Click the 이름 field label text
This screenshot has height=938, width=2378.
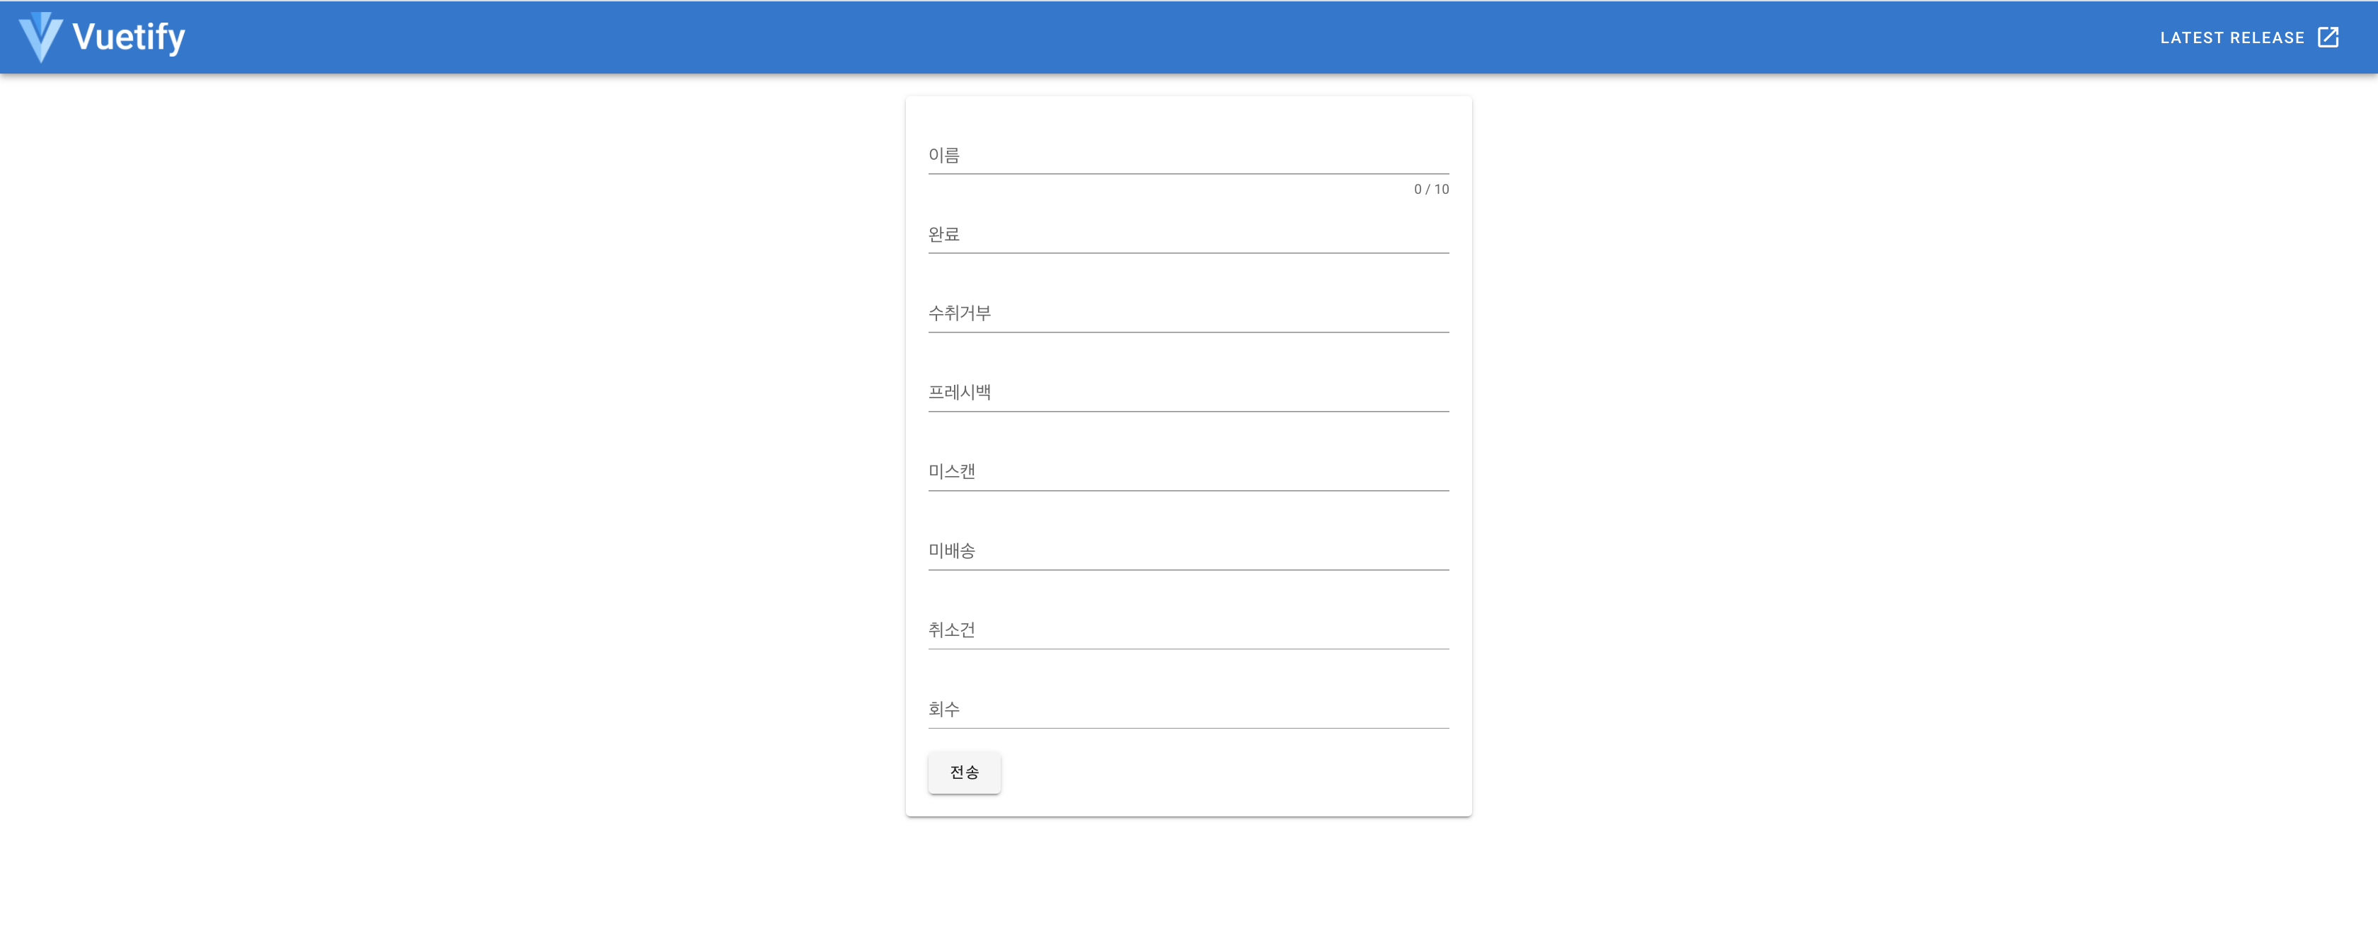(x=943, y=155)
